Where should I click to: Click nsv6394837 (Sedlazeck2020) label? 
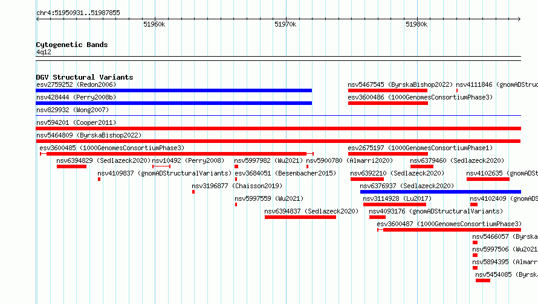pos(311,211)
